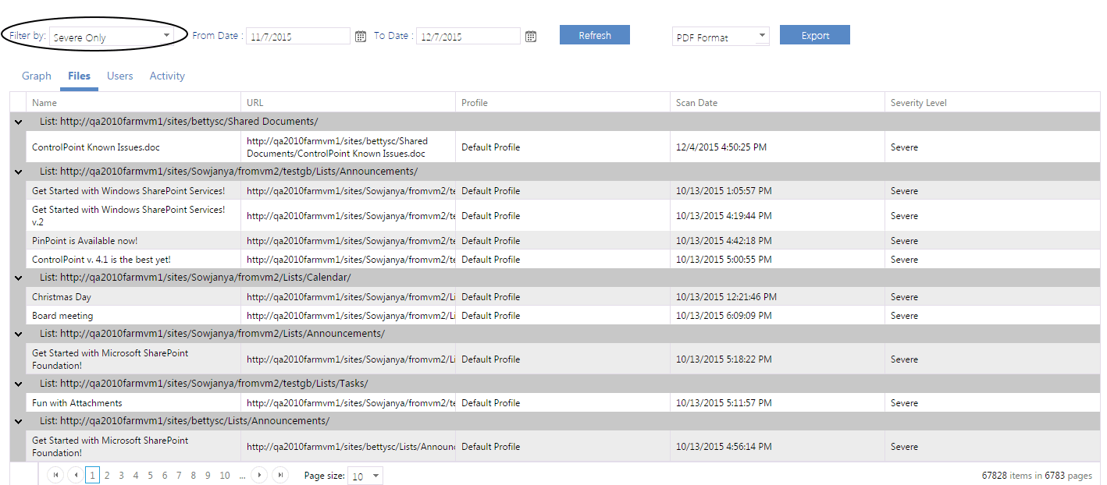Switch to the Users tab
Screen dimensions: 1107x485
click(120, 76)
